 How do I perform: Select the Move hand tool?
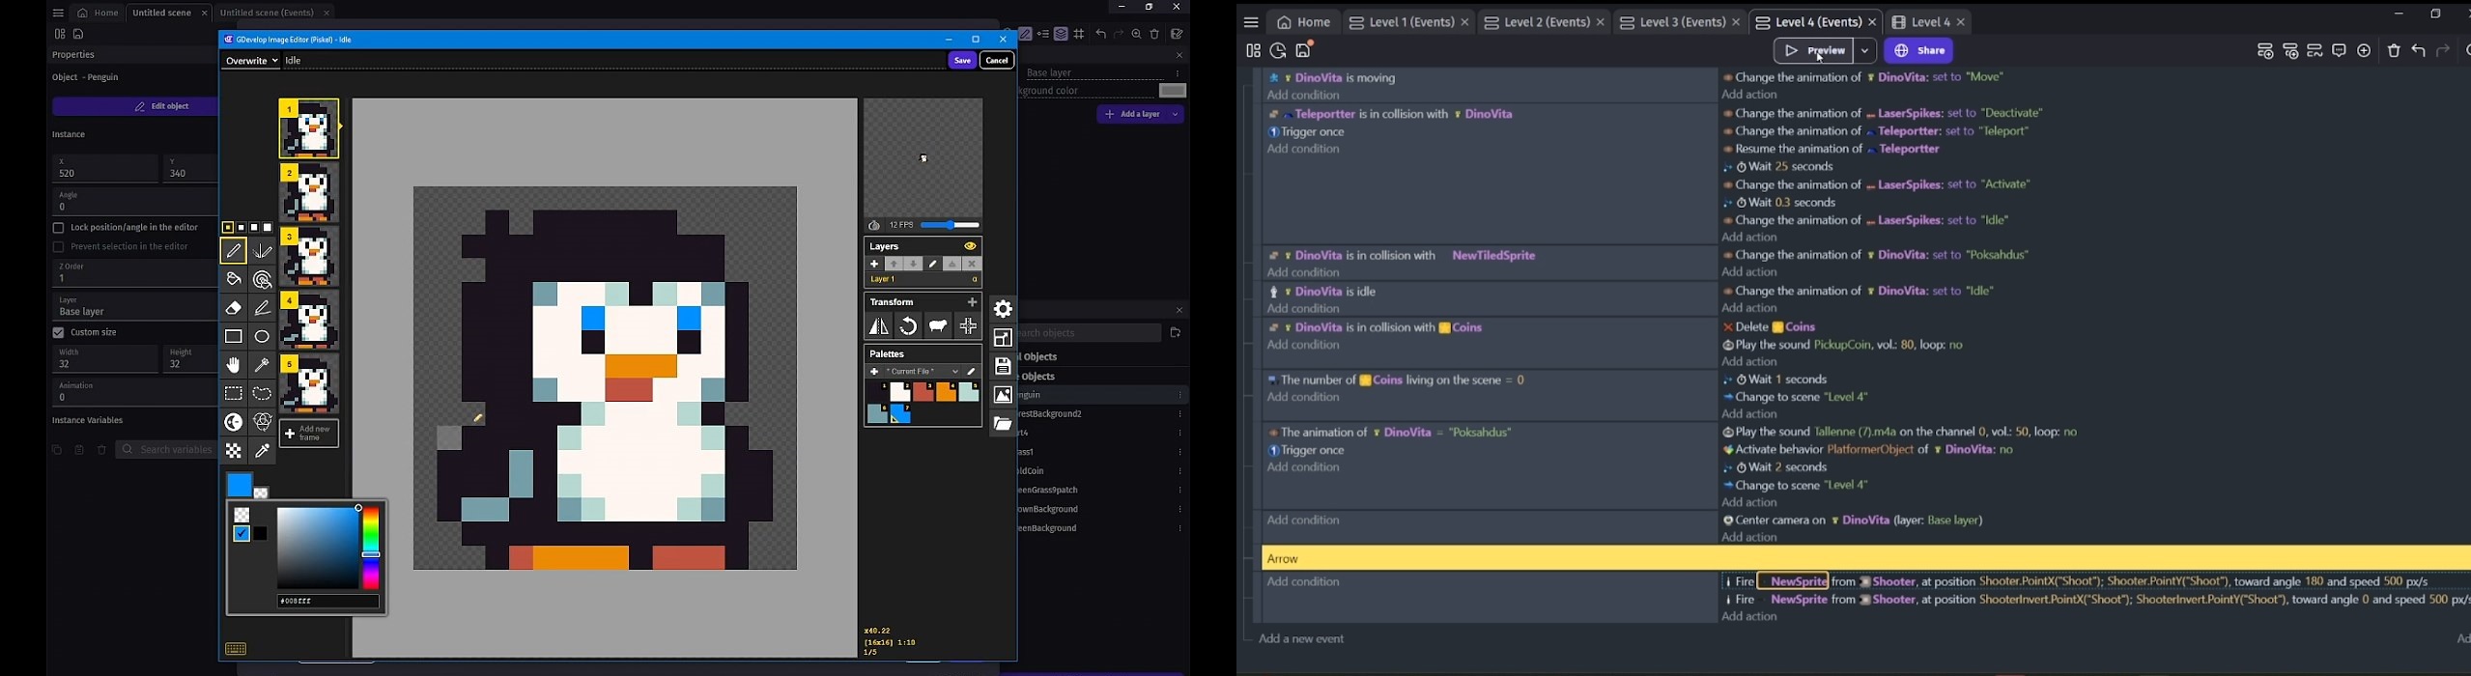(234, 366)
